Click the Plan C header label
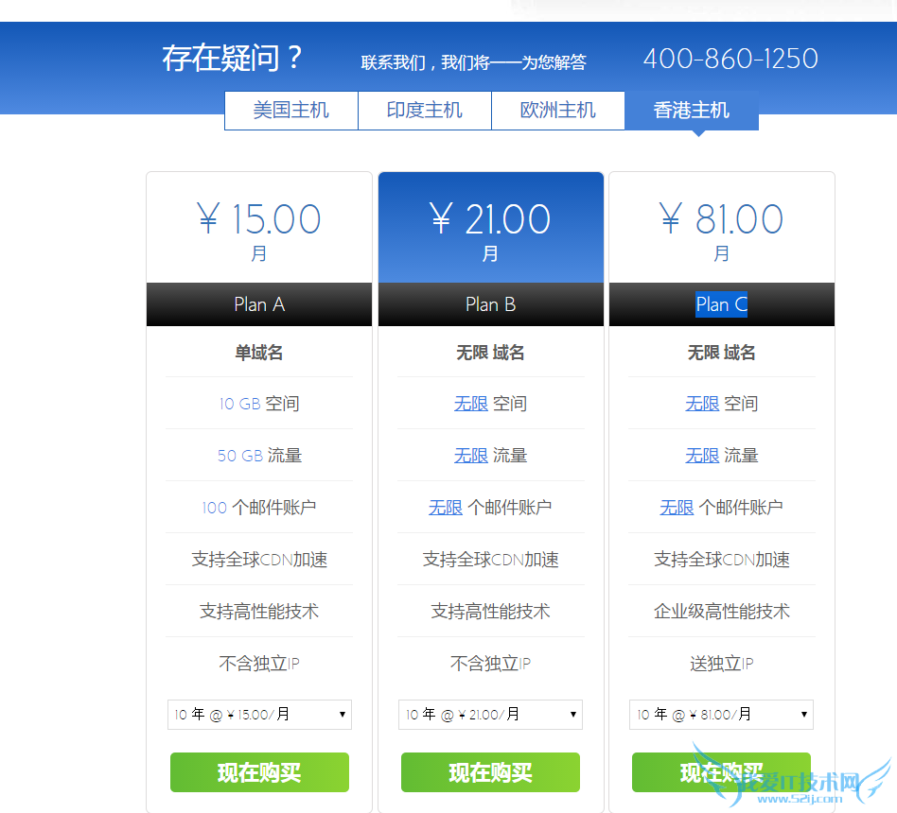The image size is (897, 813). point(721,303)
